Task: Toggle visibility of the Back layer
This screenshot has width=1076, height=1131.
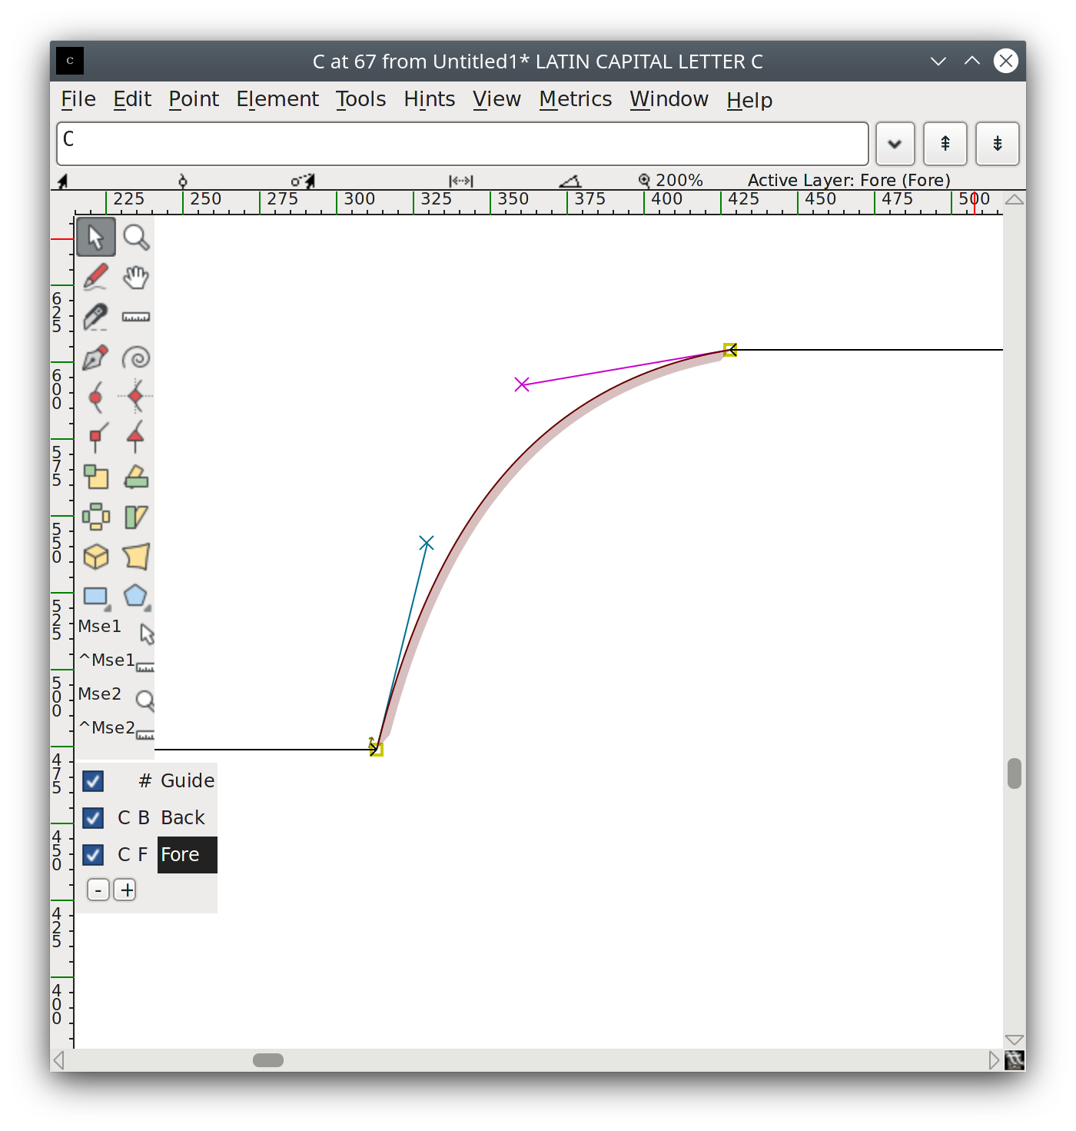Action: click(93, 818)
